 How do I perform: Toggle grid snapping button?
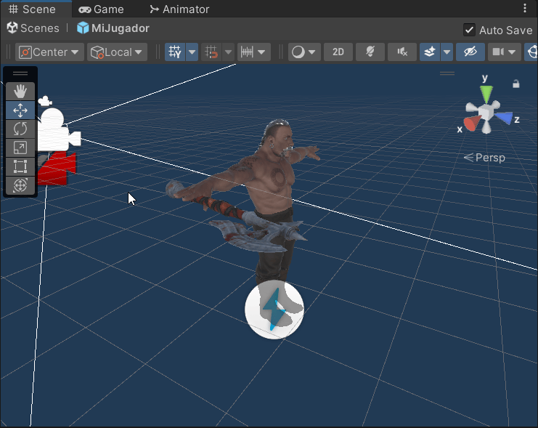211,52
